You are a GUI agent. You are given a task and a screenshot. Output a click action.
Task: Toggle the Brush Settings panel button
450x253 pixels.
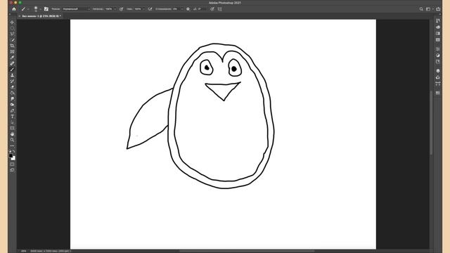click(46, 9)
